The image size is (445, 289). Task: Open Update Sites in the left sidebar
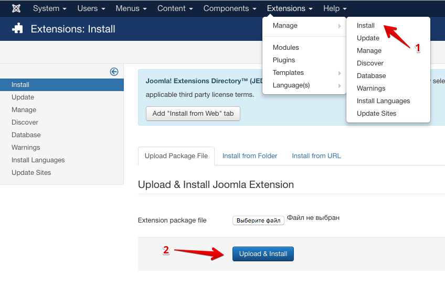31,173
